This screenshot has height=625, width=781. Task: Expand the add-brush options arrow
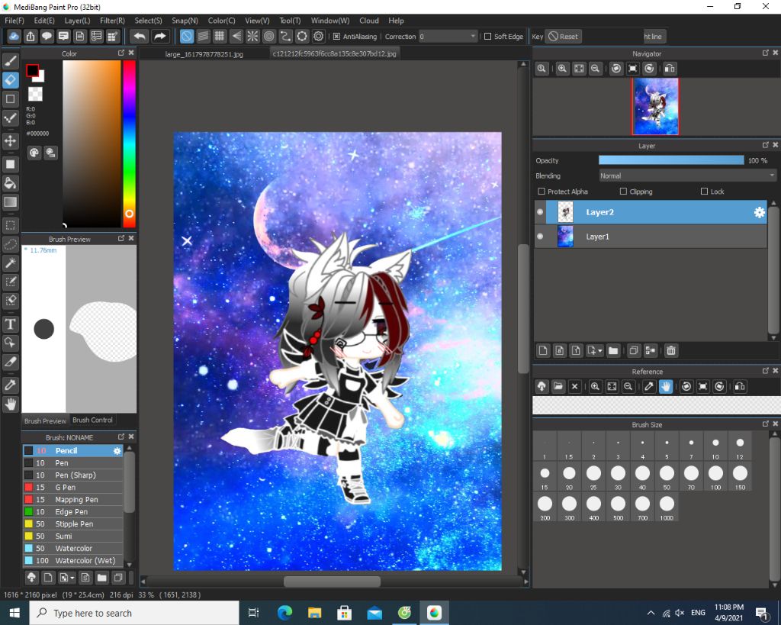click(72, 578)
